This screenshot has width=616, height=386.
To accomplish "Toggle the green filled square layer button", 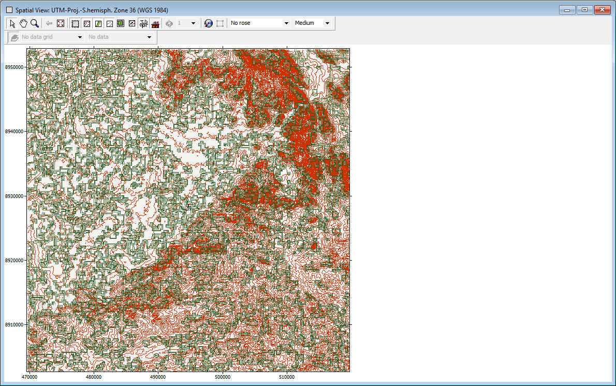I will 121,23.
